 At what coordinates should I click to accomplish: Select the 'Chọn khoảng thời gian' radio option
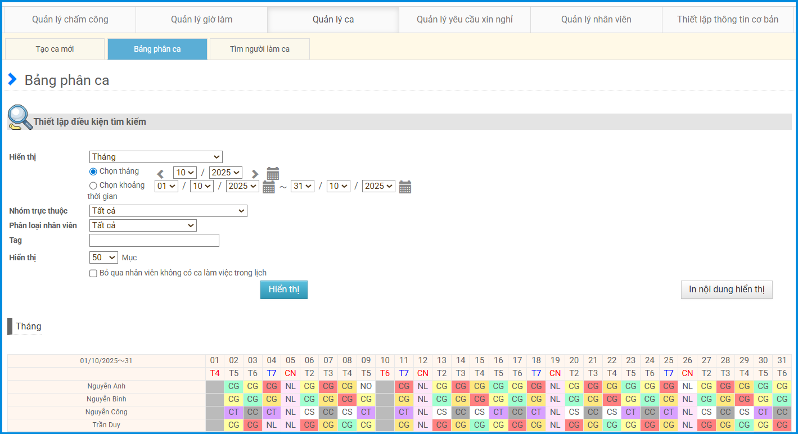(x=93, y=186)
